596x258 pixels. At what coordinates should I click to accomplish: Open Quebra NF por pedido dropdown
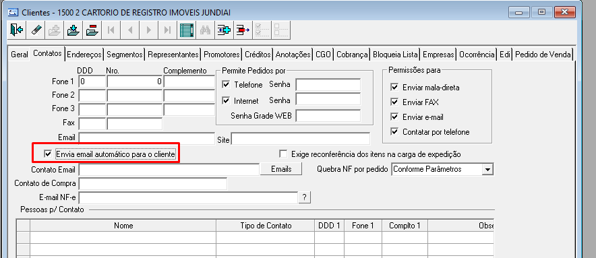tap(487, 170)
